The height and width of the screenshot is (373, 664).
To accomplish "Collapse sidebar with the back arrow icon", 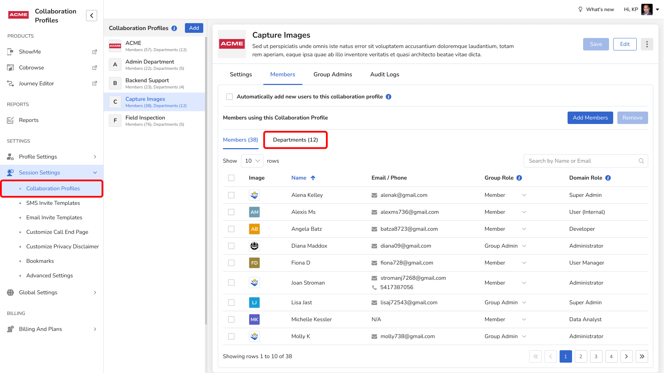I will point(92,16).
